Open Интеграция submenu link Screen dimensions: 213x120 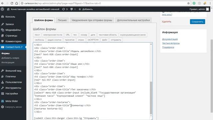pyautogui.click(x=8, y=62)
